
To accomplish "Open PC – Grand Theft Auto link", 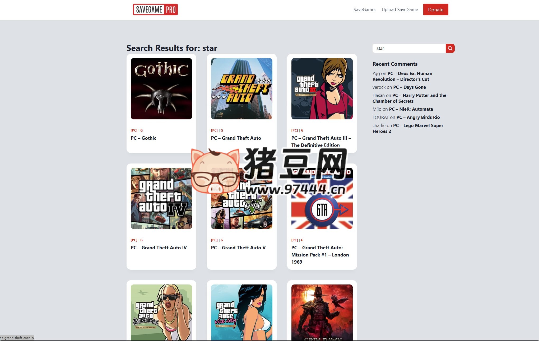I will coord(236,138).
